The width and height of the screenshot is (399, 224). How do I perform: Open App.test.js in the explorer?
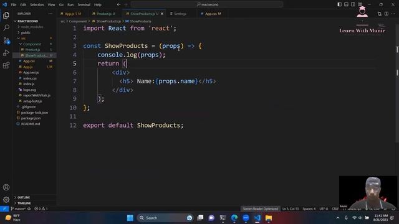pos(31,73)
